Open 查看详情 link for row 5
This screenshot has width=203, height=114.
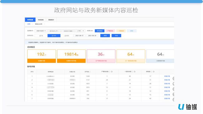[x=167, y=91]
